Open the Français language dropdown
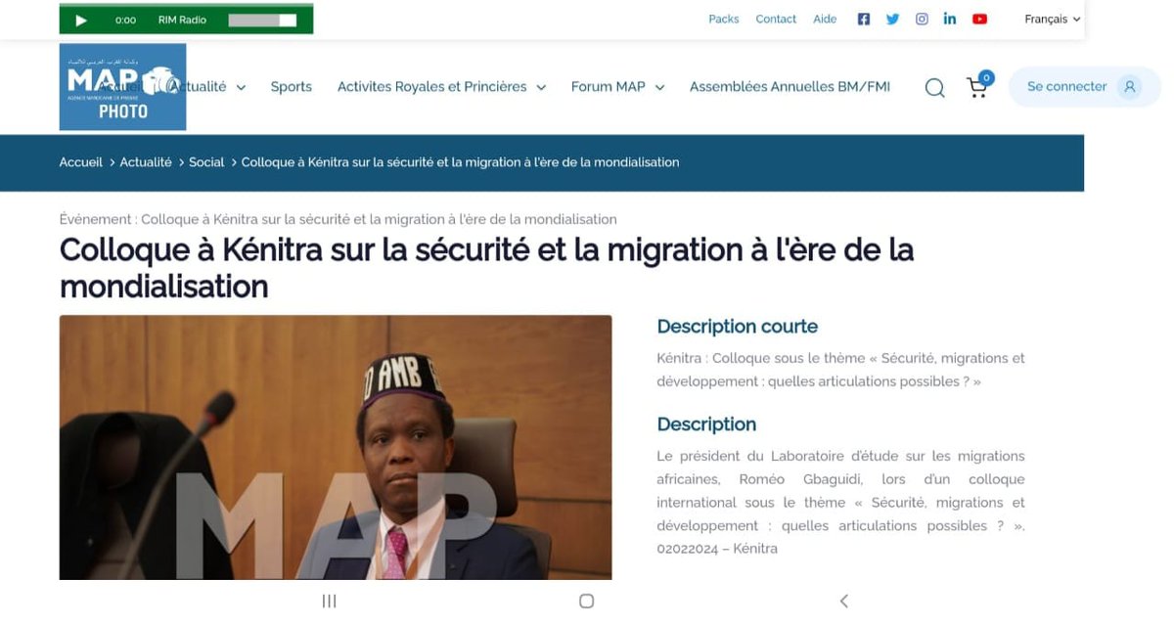This screenshot has height=624, width=1174. (1051, 19)
